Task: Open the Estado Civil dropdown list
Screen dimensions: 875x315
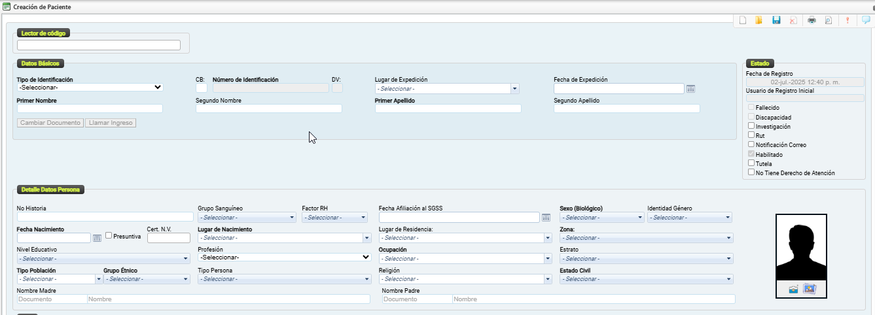Action: pyautogui.click(x=646, y=279)
